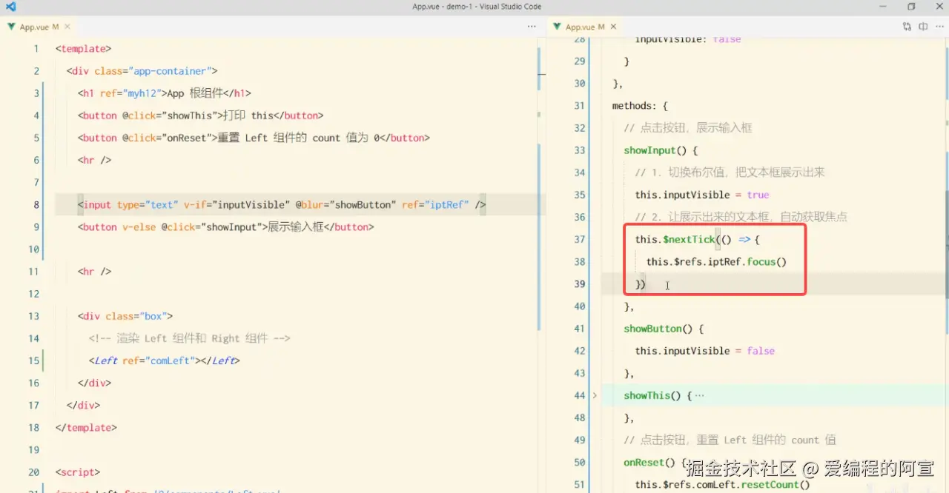The image size is (949, 493).
Task: Click "showThis() {" definition on line 44
Action: click(x=658, y=395)
